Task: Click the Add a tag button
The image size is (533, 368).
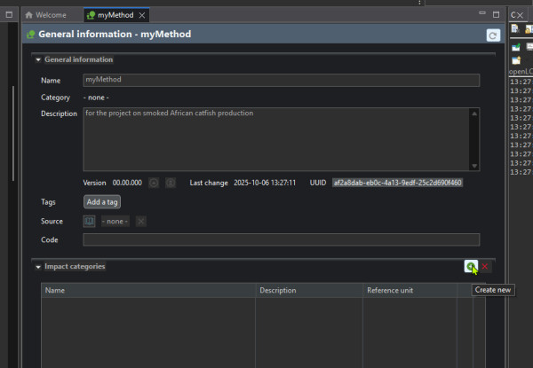Action: (x=103, y=202)
